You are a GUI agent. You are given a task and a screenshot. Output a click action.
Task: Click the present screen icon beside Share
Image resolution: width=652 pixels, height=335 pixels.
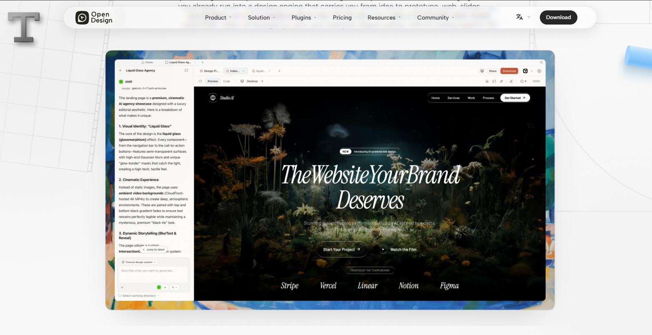[482, 71]
